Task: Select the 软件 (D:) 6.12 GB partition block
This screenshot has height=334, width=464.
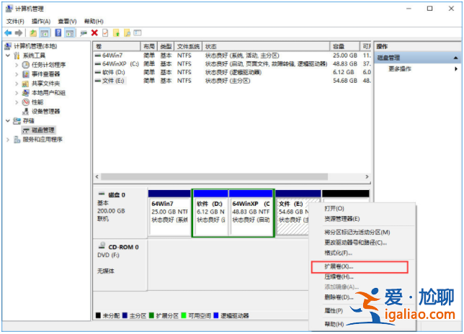Action: (210, 213)
